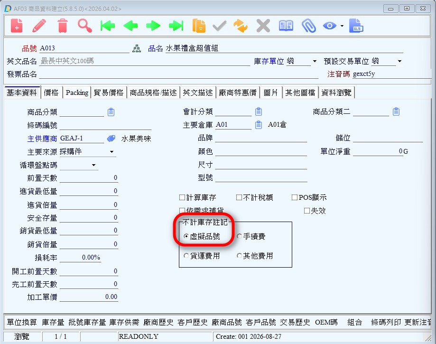This screenshot has width=436, height=344.
Task: Expand the 循環盤點碼 dropdown
Action: tap(94, 165)
